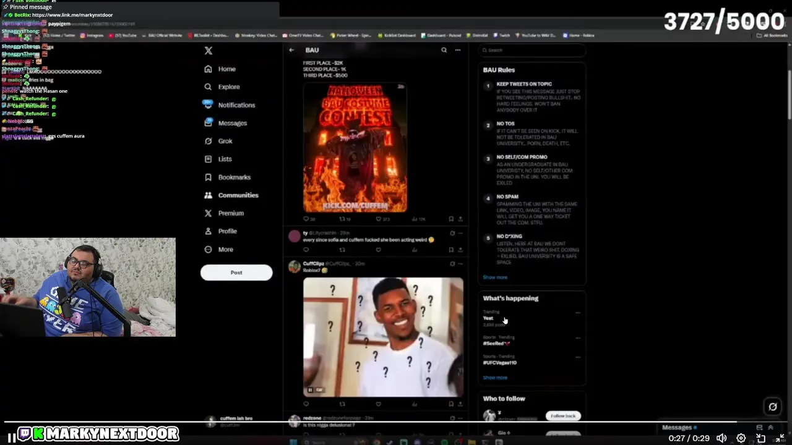This screenshot has height=445, width=792.
Task: Expand the More menu in sidebar
Action: point(218,250)
